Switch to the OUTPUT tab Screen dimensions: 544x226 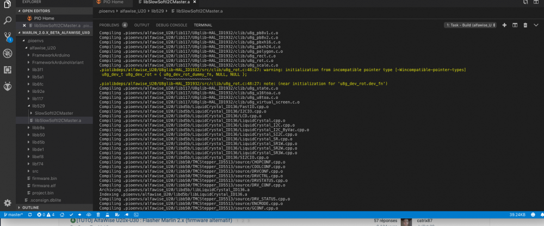tap(141, 25)
